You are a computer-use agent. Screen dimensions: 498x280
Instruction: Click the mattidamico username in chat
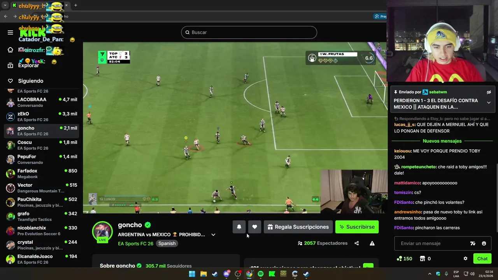(407, 183)
